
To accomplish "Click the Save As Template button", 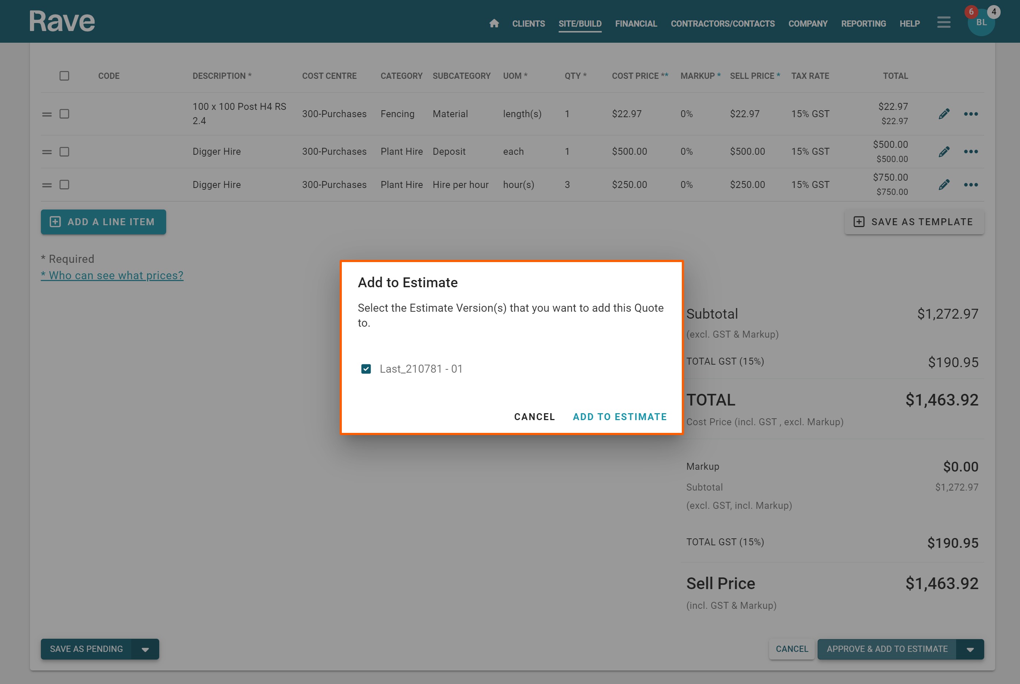I will point(914,222).
